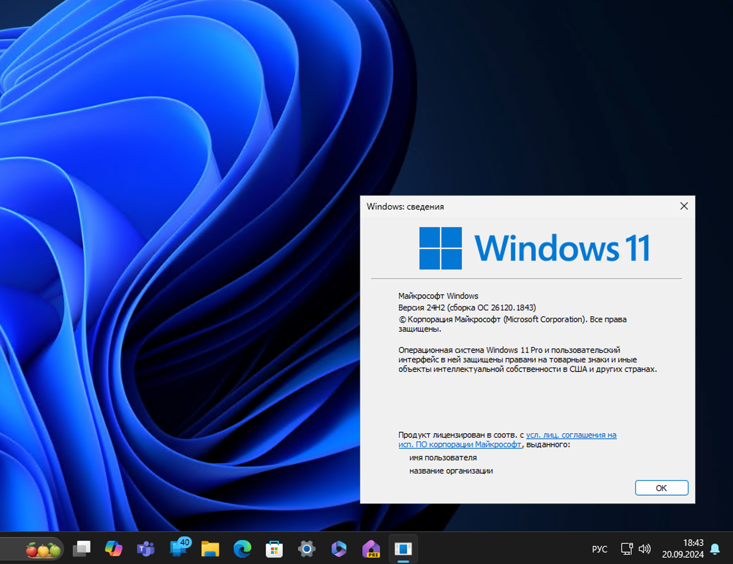Open Outlook showing 40 notifications

click(178, 548)
